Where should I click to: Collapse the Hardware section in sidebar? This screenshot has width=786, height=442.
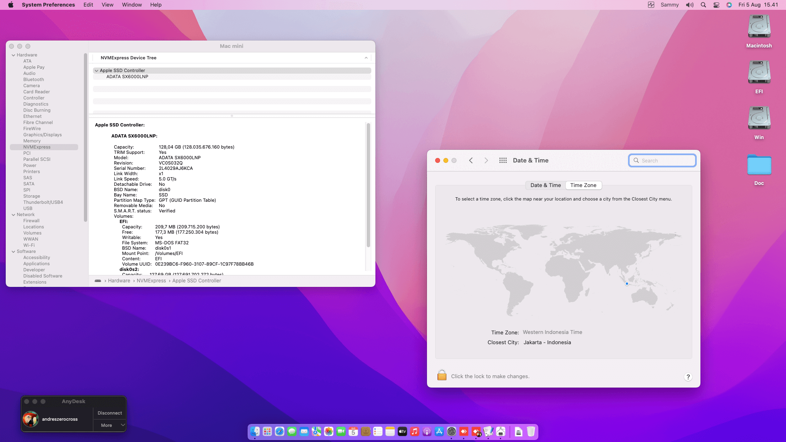14,55
